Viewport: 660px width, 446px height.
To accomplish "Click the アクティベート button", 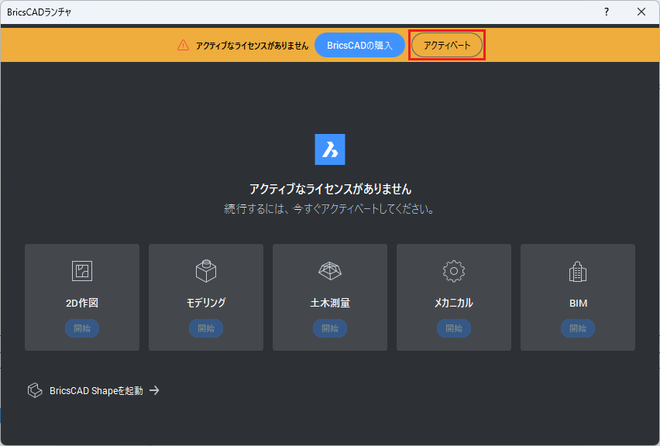I will pos(447,45).
